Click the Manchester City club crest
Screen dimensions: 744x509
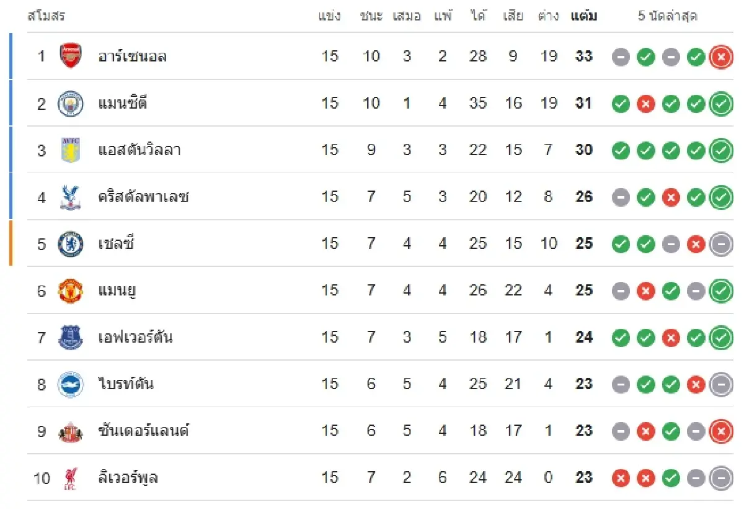coord(70,104)
